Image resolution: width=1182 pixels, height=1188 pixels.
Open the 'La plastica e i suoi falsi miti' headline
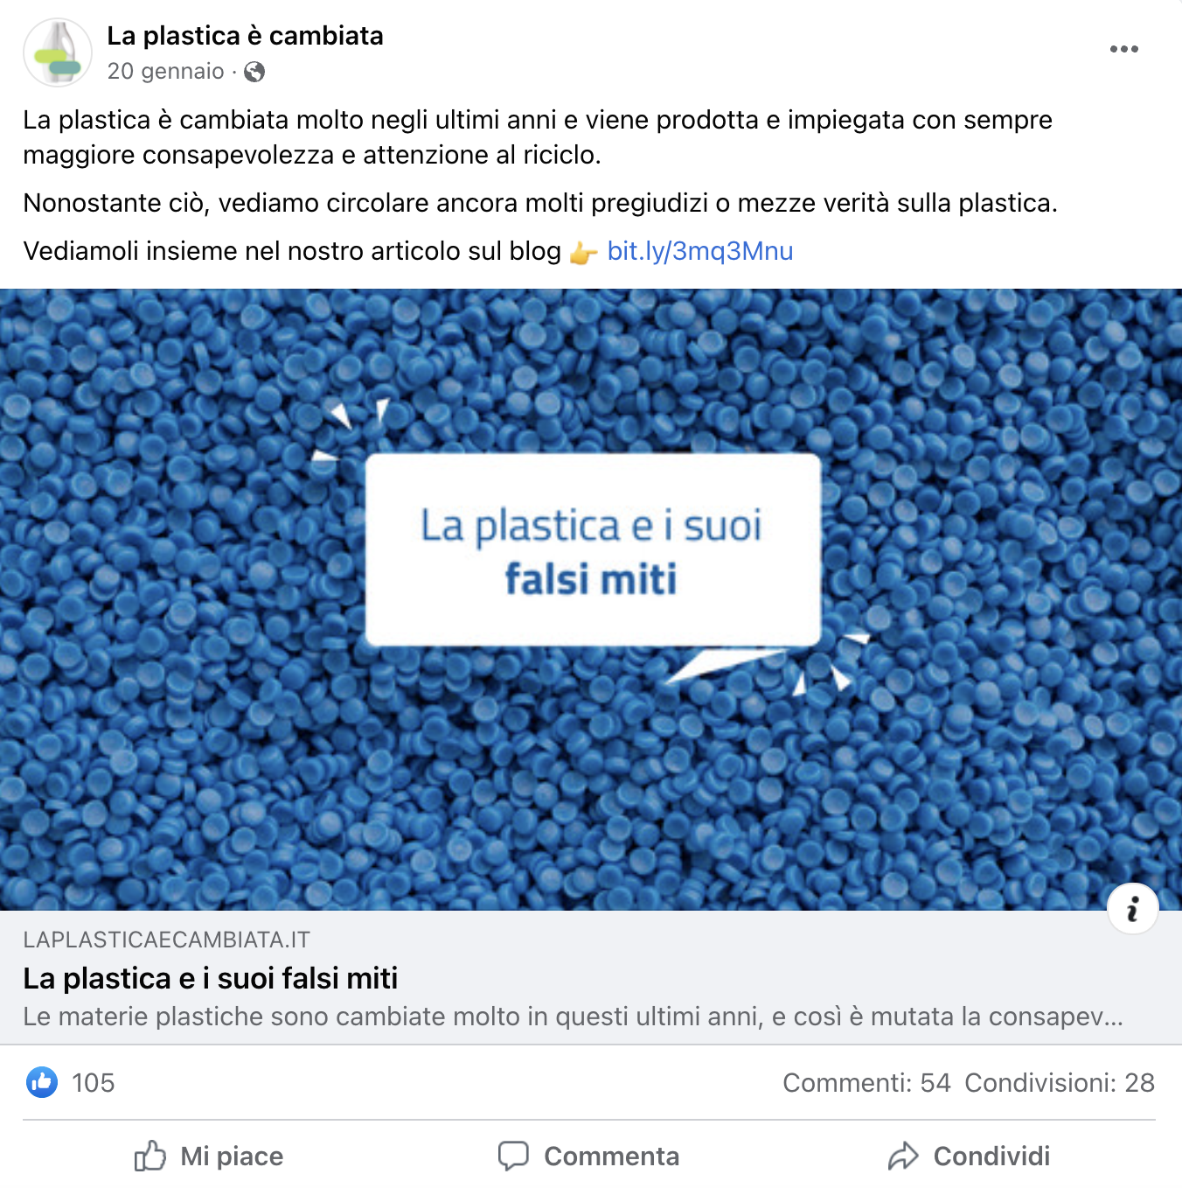click(210, 978)
